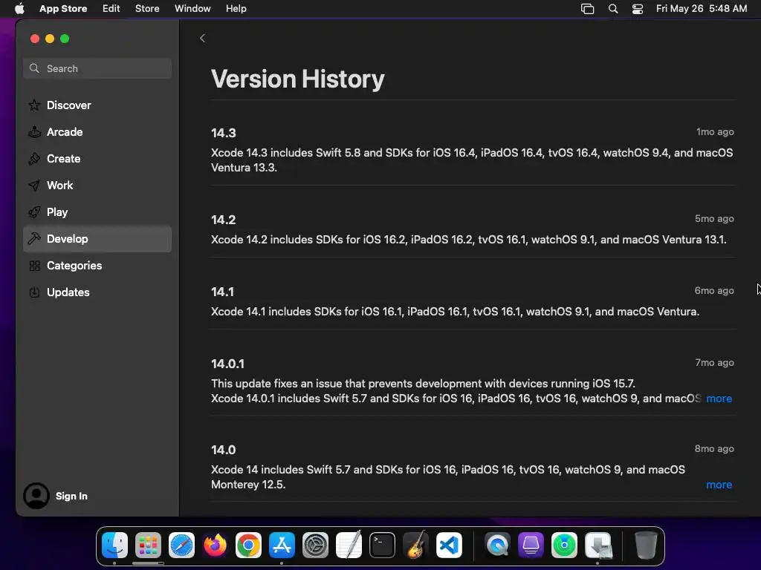Image resolution: width=761 pixels, height=570 pixels.
Task: Open TextEdit from the Dock
Action: (349, 546)
